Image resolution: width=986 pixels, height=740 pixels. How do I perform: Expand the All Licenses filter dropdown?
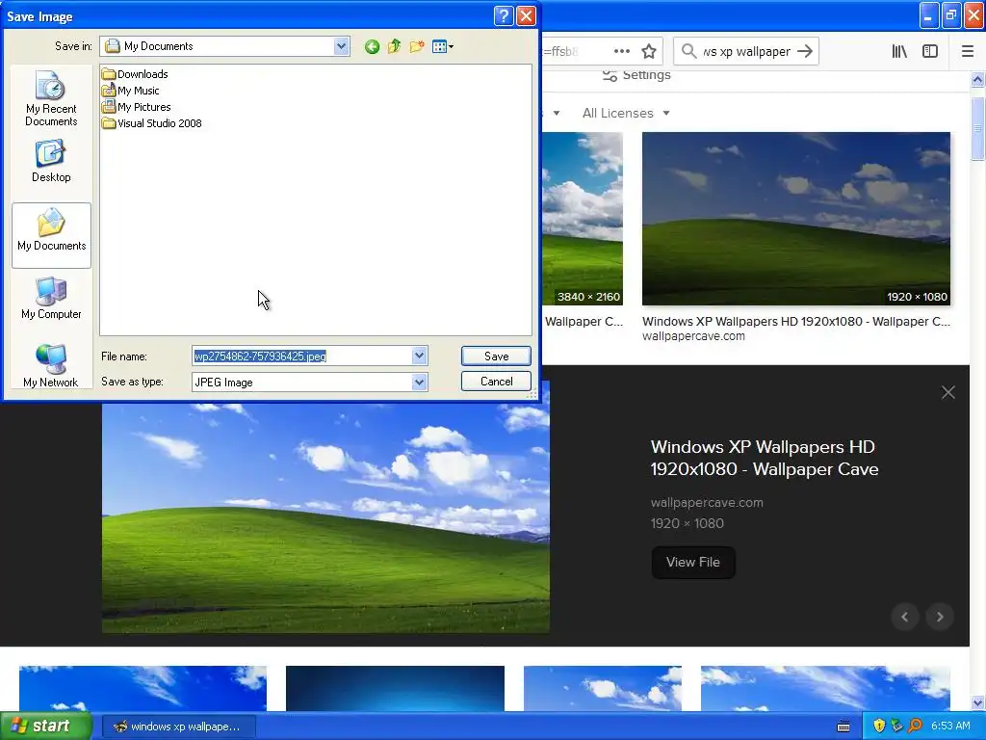click(x=626, y=114)
